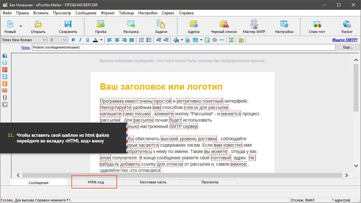Expand the table dropdown arrow
361x203 pixels.
click(x=201, y=40)
